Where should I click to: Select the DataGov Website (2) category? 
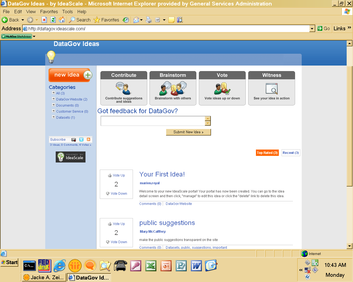(72, 99)
